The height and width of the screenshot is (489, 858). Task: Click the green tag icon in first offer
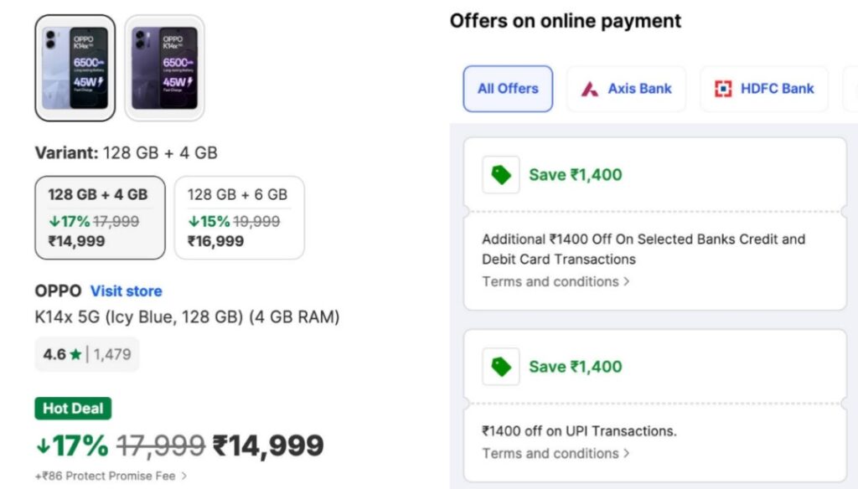coord(501,175)
